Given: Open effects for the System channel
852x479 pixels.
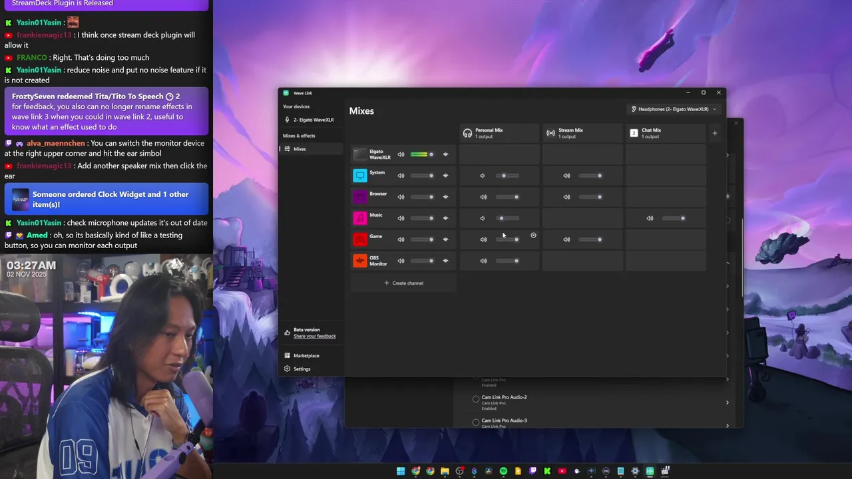Looking at the screenshot, I should [x=445, y=176].
